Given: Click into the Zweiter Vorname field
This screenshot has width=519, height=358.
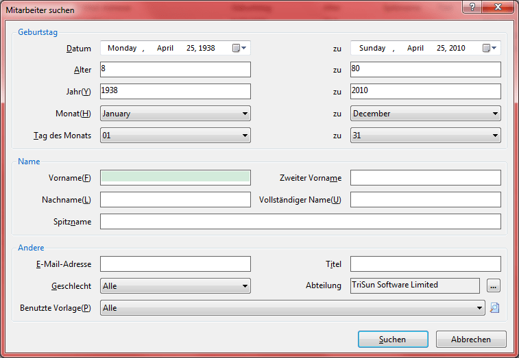Looking at the screenshot, I should tap(426, 177).
